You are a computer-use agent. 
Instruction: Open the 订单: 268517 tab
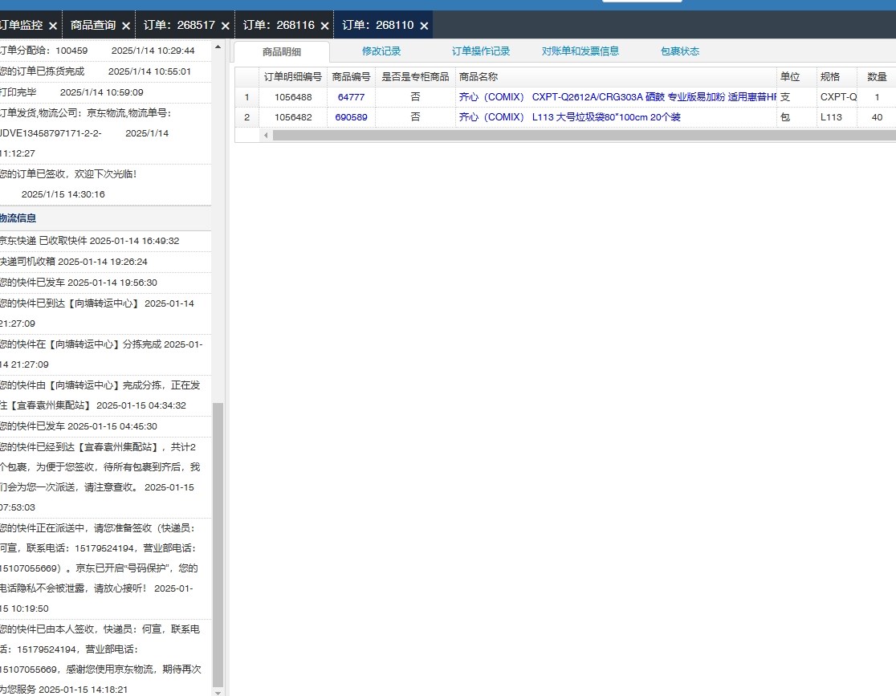point(179,25)
